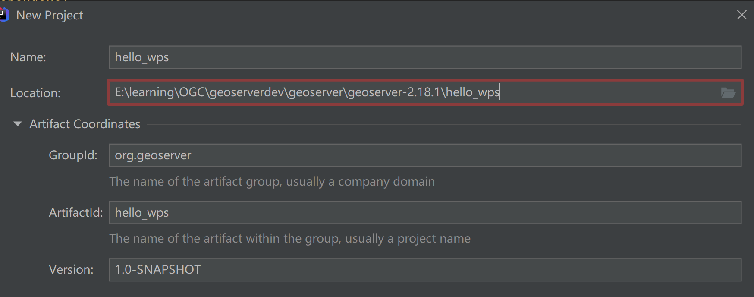Focus the GroupId field with org.geoserver
Screen dimensions: 754x297
coord(424,155)
